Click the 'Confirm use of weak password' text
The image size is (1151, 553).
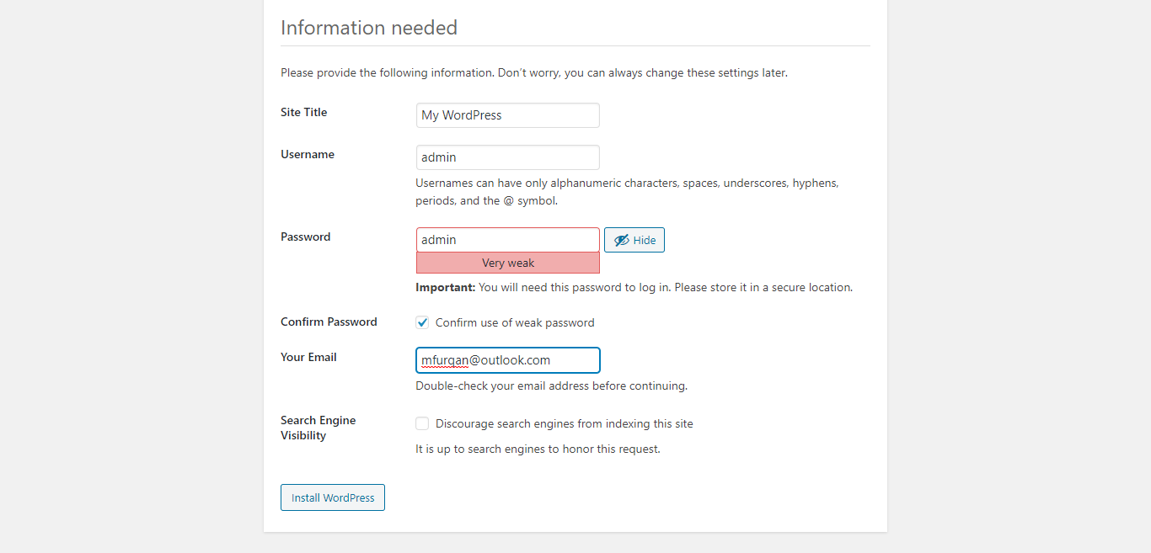pyautogui.click(x=515, y=322)
